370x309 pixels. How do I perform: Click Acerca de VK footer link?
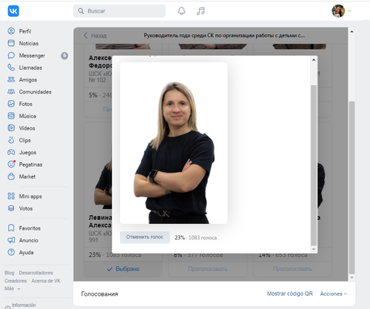click(46, 281)
